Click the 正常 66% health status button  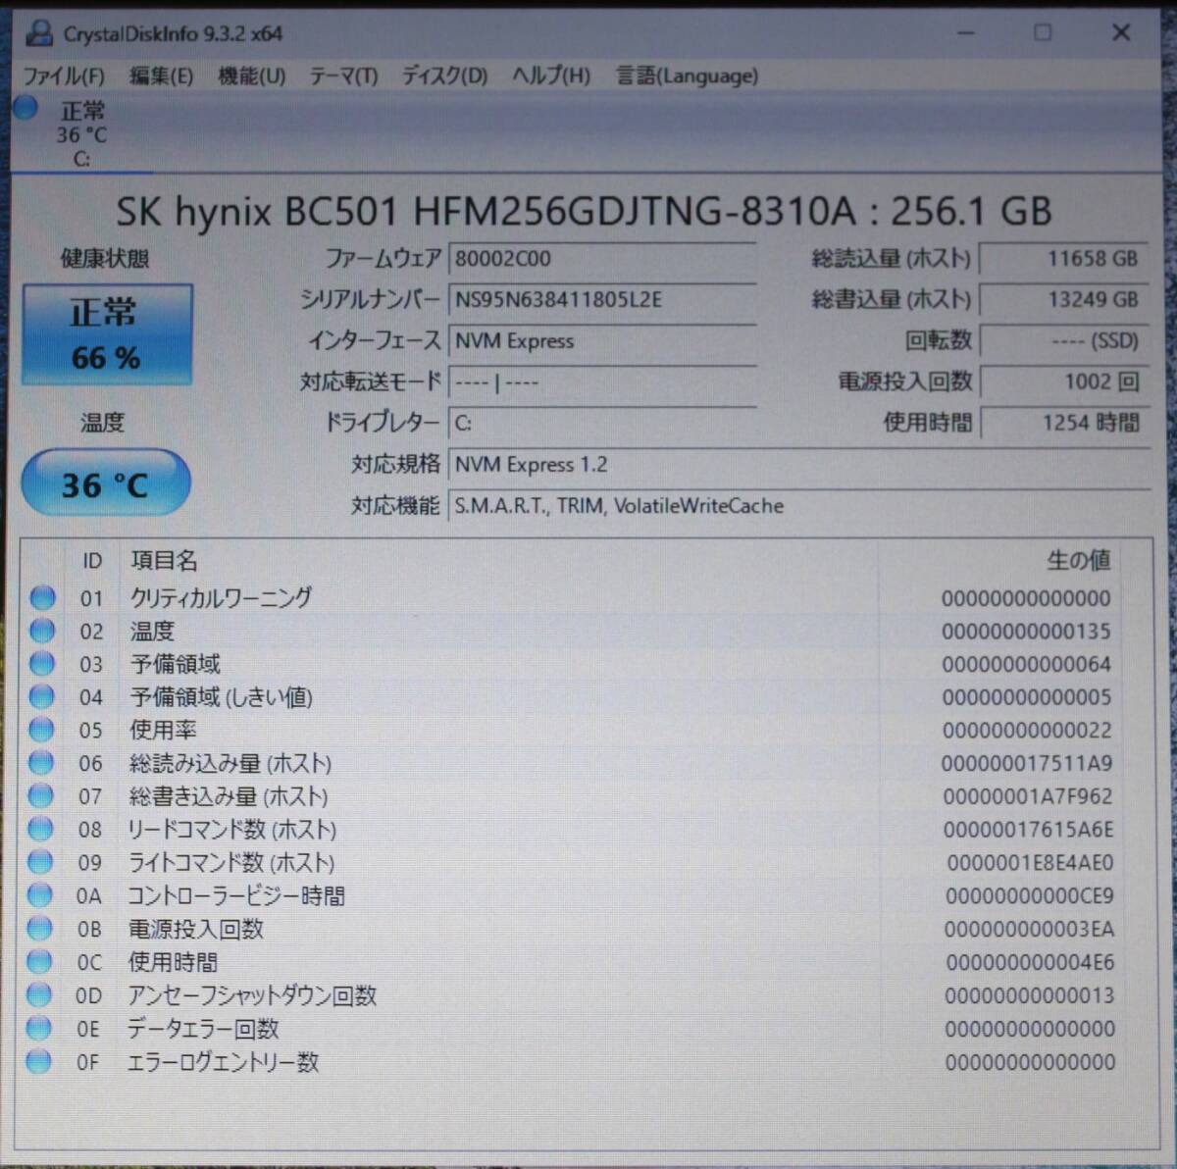(107, 333)
